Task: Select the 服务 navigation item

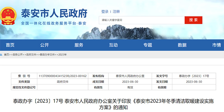Action: click(x=79, y=45)
